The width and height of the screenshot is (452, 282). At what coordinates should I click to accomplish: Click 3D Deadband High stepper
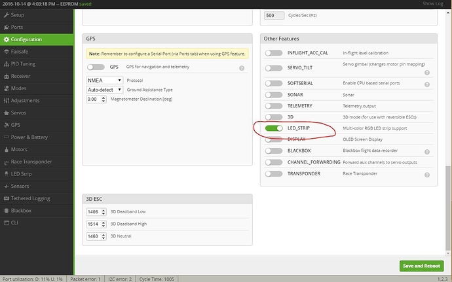tap(104, 224)
